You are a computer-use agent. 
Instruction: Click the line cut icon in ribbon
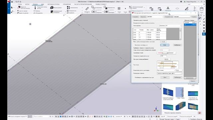point(18,11)
